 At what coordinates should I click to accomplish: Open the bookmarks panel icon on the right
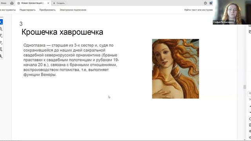click(250, 25)
